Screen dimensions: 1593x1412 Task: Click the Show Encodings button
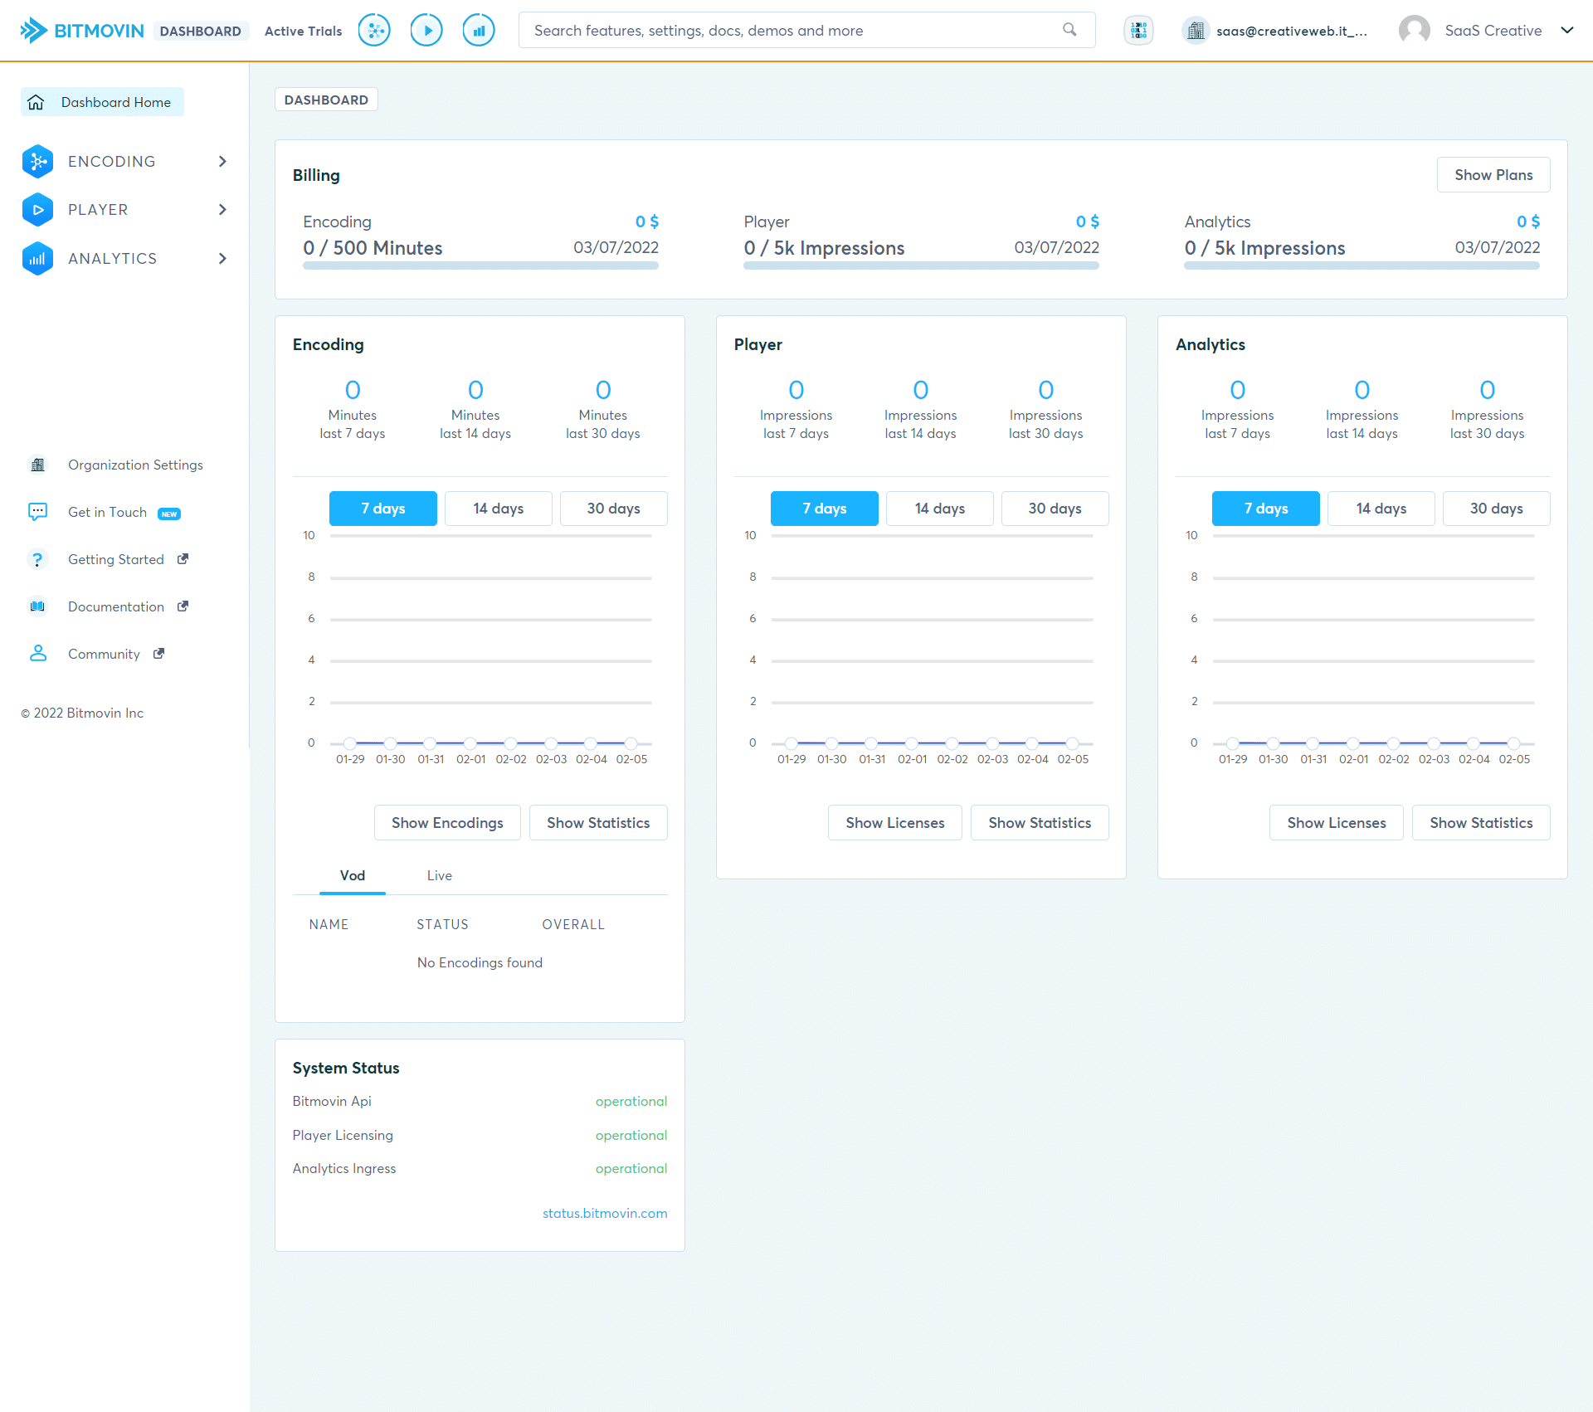[x=447, y=822]
